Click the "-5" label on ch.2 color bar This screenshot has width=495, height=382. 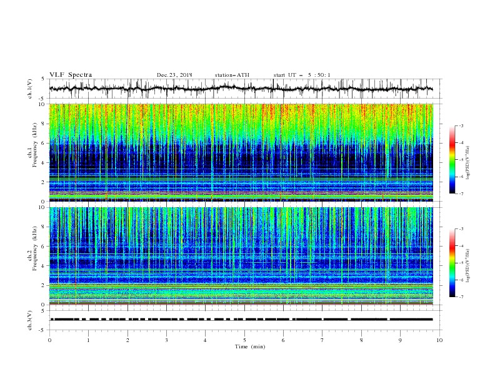tap(461, 263)
